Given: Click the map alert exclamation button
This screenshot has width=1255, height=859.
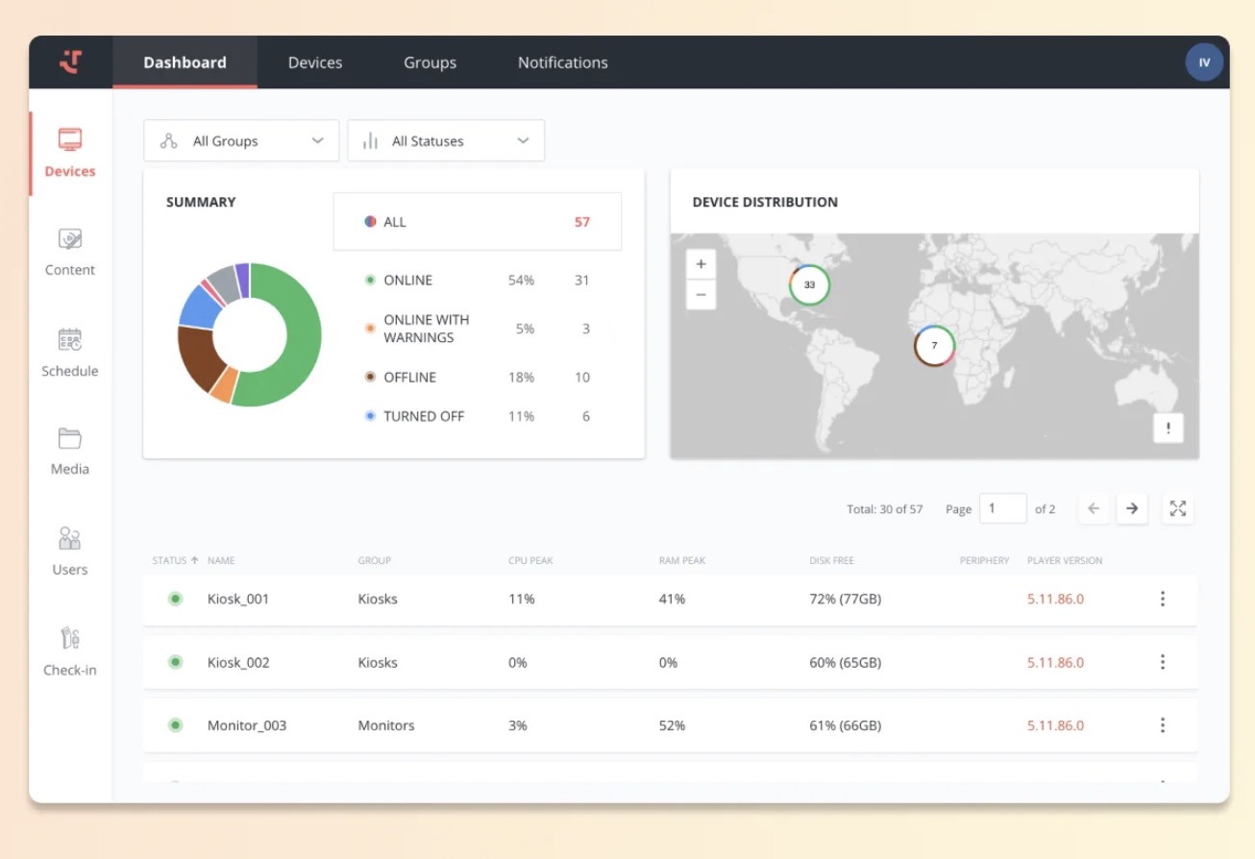Looking at the screenshot, I should coord(1169,429).
